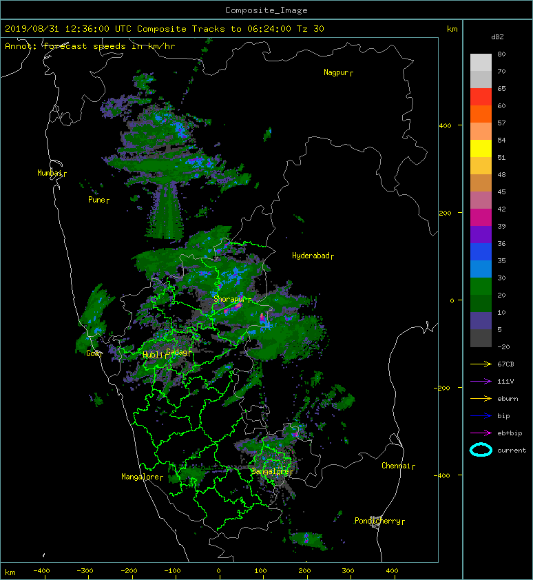Screen dimensions: 533x580
Task: Click the 111V legend label
Action: [505, 382]
